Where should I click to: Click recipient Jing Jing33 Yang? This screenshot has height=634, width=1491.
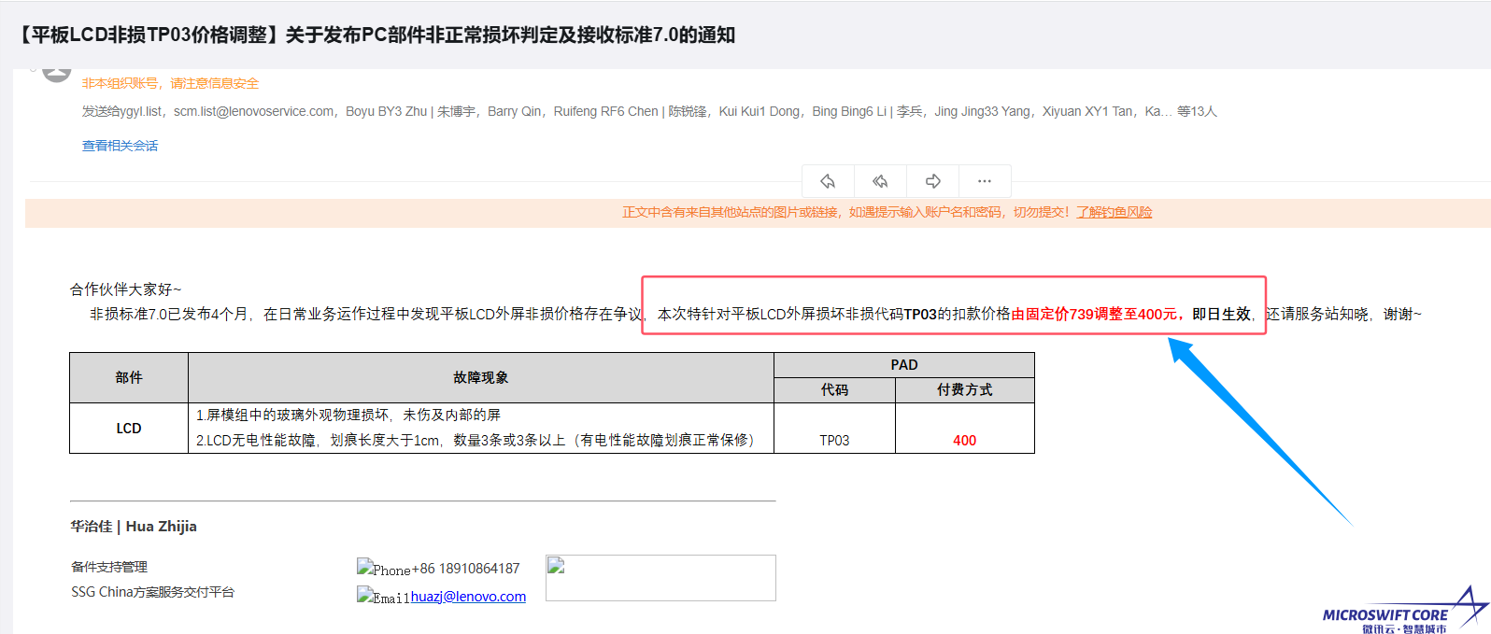982,111
